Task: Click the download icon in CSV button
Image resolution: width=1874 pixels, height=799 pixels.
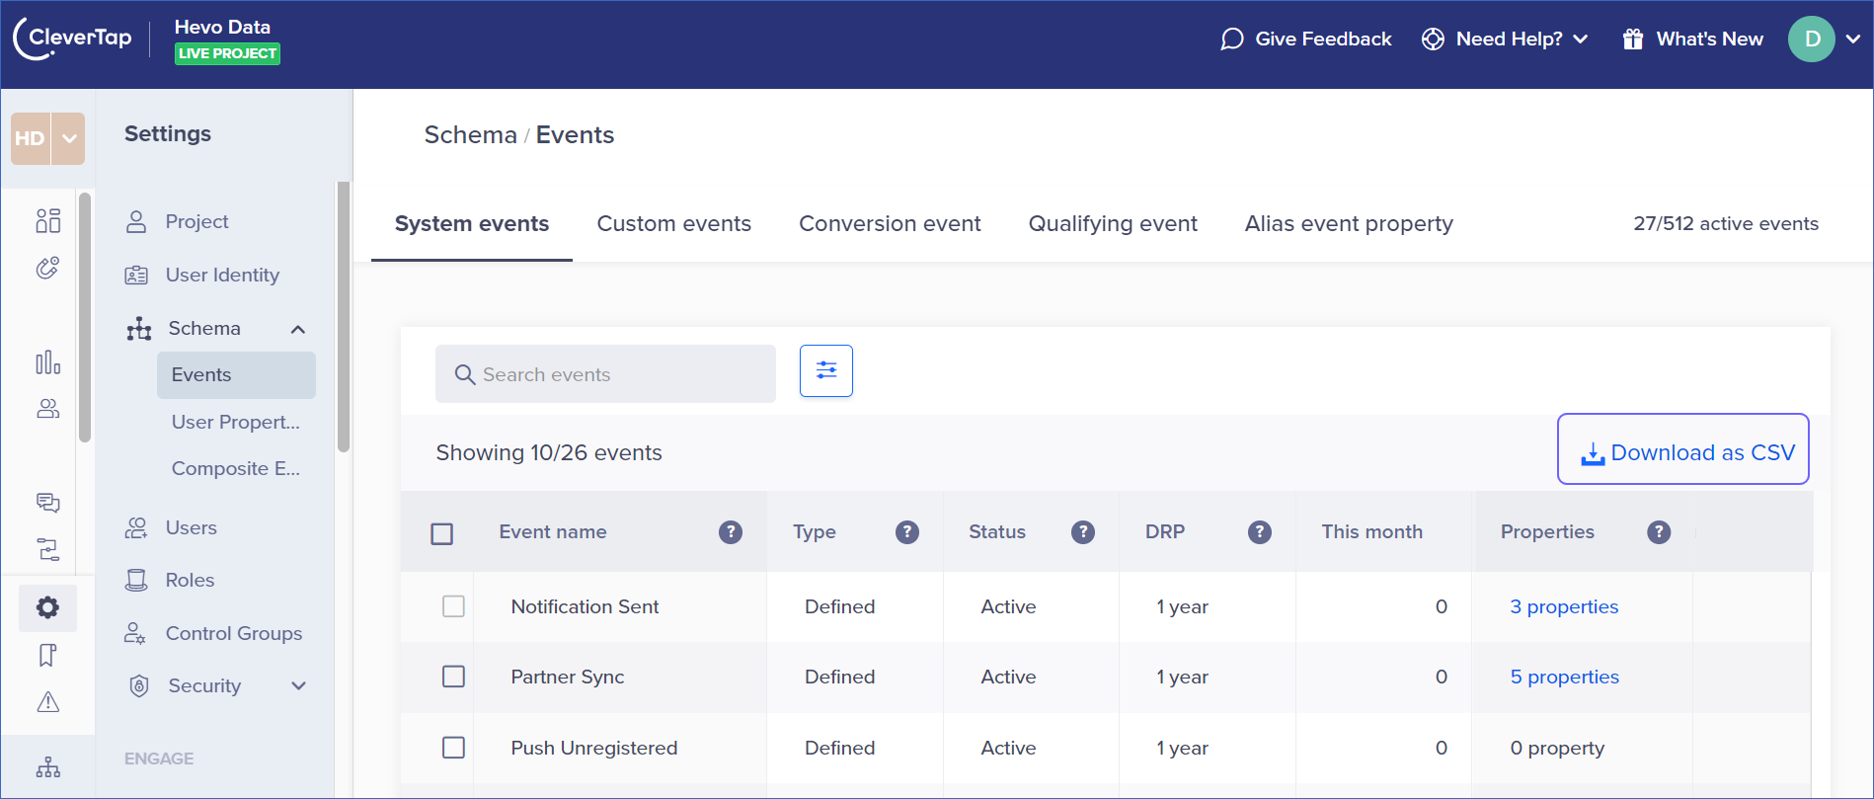Action: [x=1593, y=454]
